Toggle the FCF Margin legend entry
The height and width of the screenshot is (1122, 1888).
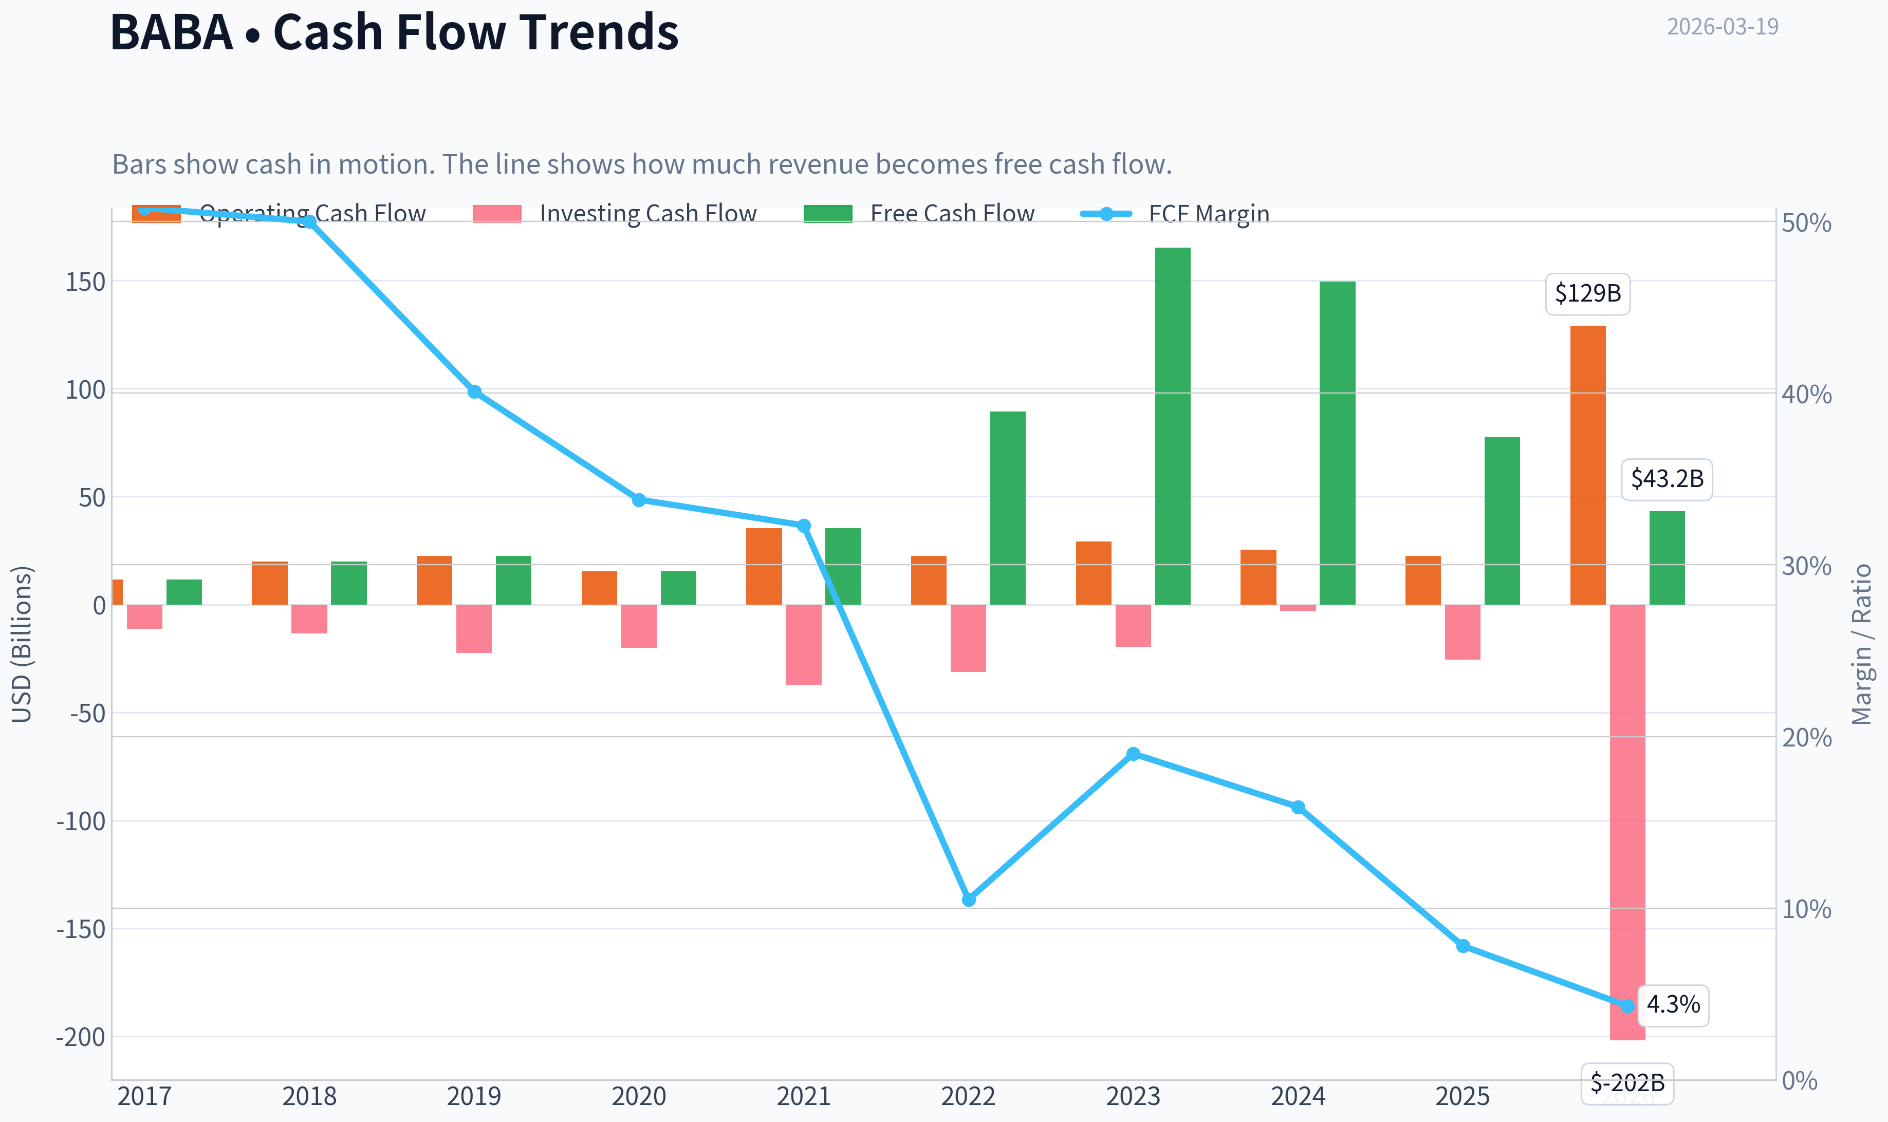[x=1175, y=214]
